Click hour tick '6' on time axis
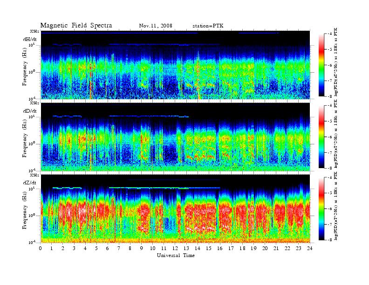 click(108, 248)
